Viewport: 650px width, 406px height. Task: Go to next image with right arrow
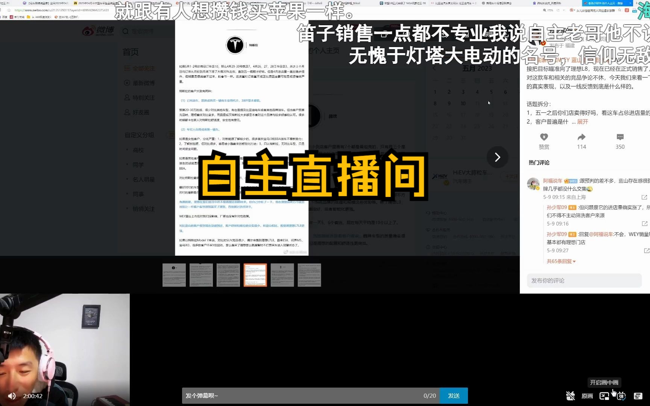pos(497,157)
